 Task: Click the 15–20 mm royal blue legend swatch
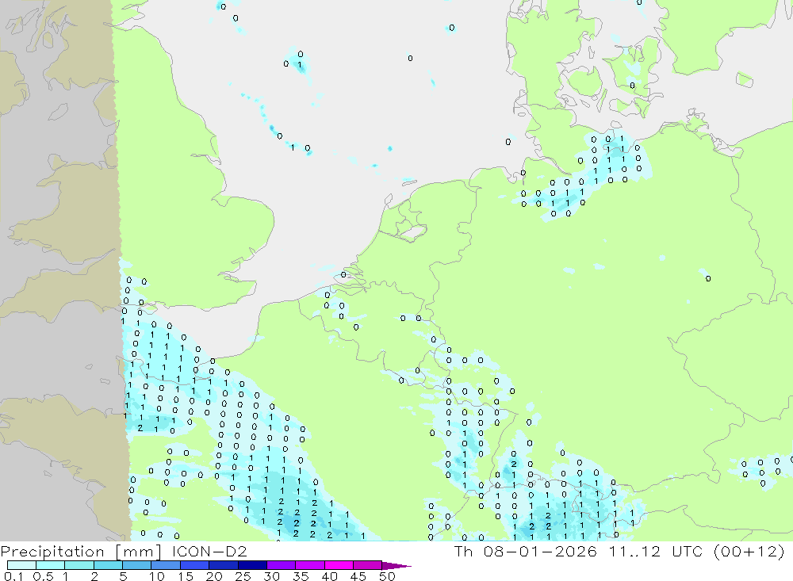coord(194,565)
